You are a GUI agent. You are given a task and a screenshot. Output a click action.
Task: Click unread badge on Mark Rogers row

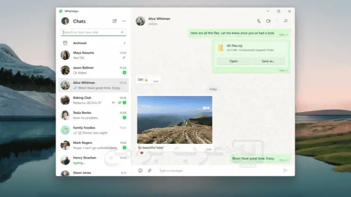coord(124,148)
